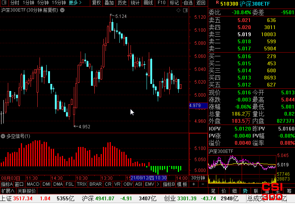
Task: Switch indicator to FSL
Action: pos(70,184)
